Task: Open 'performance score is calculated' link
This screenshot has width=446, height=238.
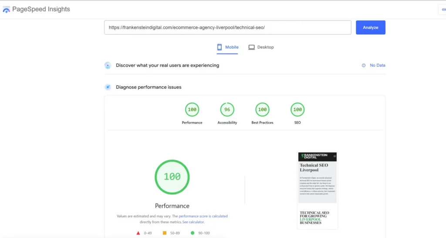Action: [203, 216]
